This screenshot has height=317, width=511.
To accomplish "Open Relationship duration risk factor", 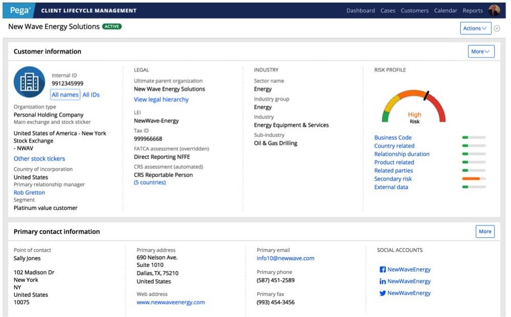I will (402, 154).
